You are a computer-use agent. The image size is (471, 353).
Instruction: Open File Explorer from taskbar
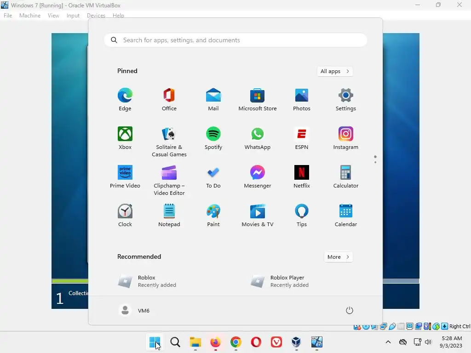pos(195,342)
